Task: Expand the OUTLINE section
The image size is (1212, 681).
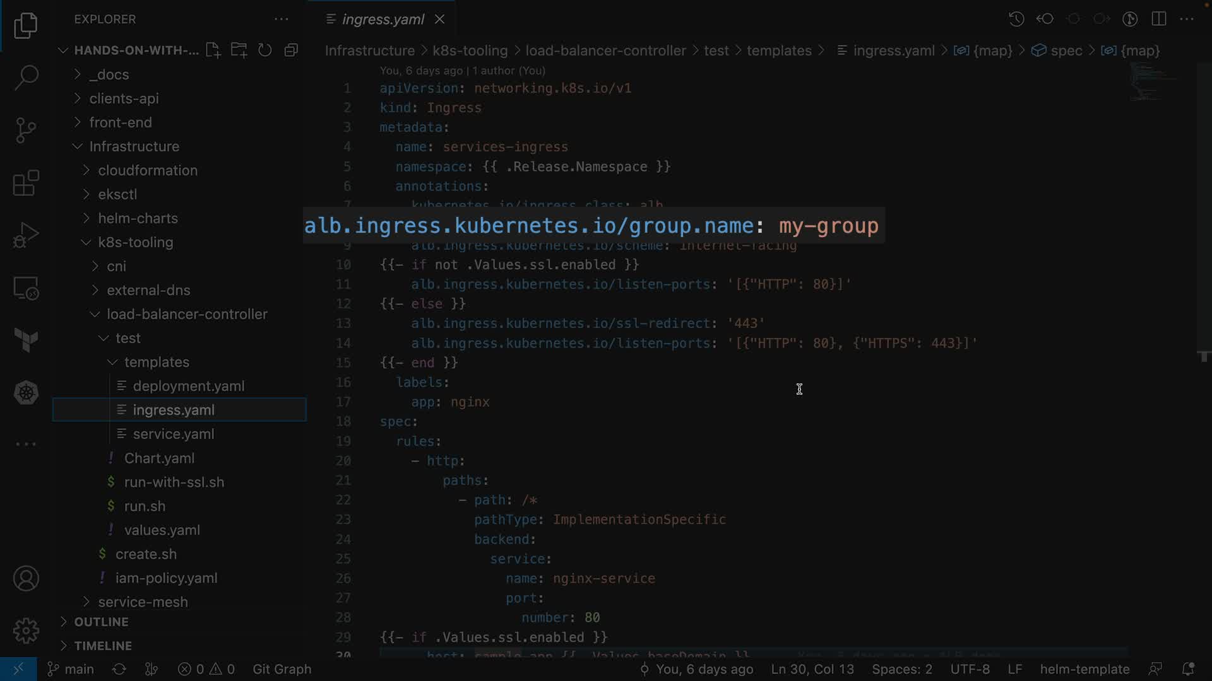Action: click(101, 622)
